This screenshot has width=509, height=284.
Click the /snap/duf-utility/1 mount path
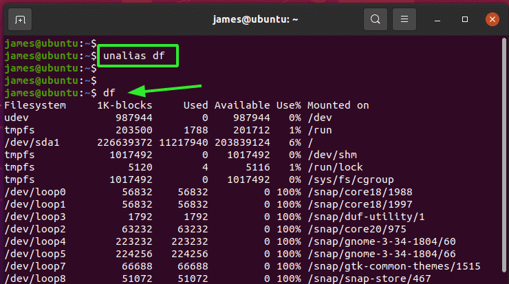point(366,217)
